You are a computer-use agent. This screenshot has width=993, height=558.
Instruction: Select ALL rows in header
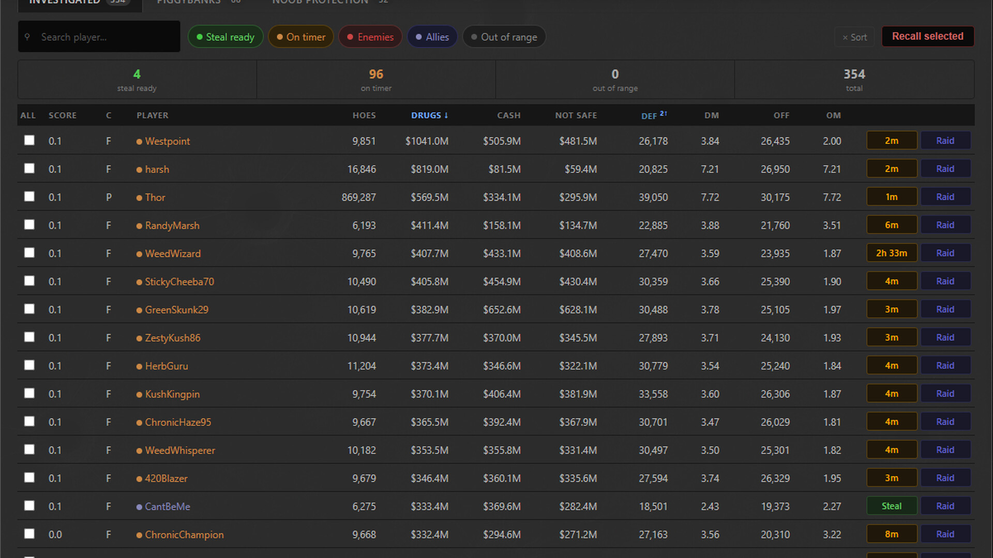click(x=28, y=115)
